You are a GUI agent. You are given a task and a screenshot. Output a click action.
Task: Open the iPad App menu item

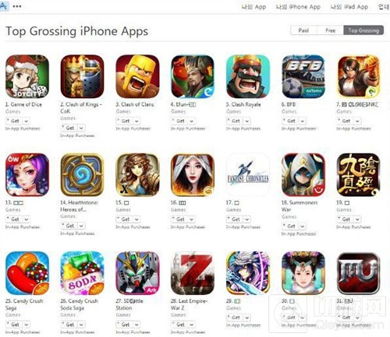click(349, 7)
